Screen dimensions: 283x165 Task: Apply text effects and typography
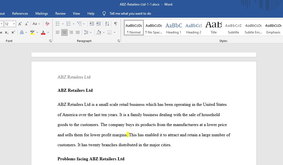(22, 32)
